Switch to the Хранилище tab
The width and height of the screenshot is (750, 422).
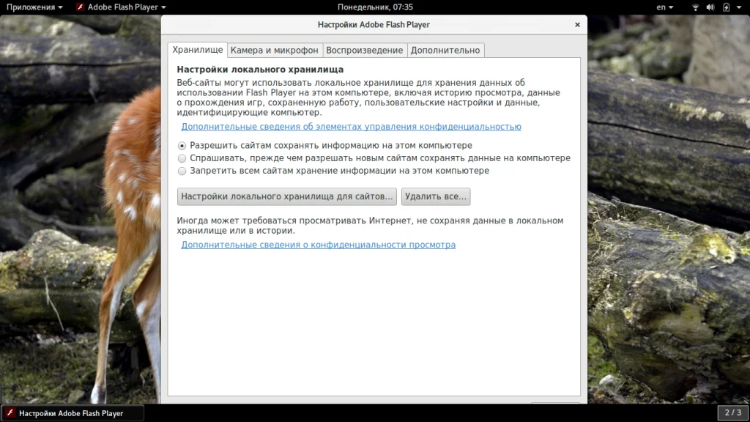pos(198,50)
